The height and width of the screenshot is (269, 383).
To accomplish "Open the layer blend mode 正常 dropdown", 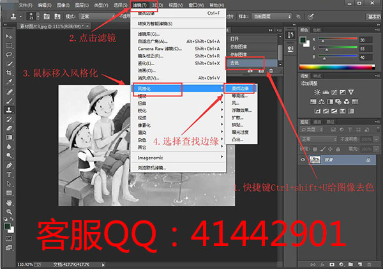I will [319, 139].
